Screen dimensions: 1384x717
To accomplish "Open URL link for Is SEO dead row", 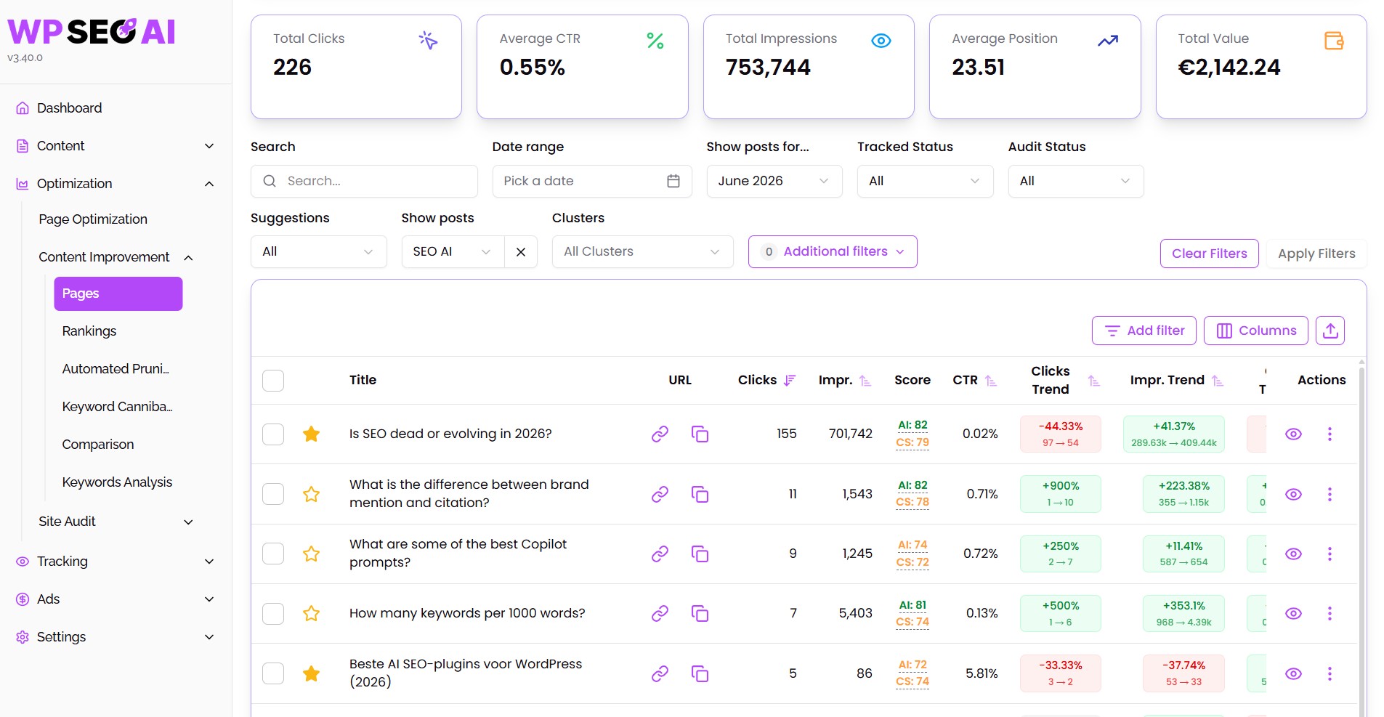I will (x=660, y=434).
